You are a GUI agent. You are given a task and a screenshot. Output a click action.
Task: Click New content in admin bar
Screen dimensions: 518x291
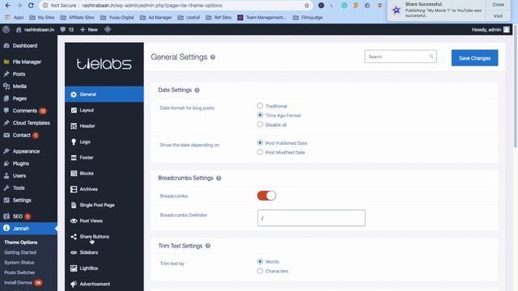pos(89,29)
